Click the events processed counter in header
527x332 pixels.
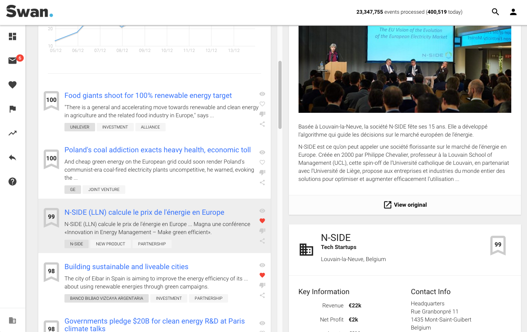[x=409, y=12]
